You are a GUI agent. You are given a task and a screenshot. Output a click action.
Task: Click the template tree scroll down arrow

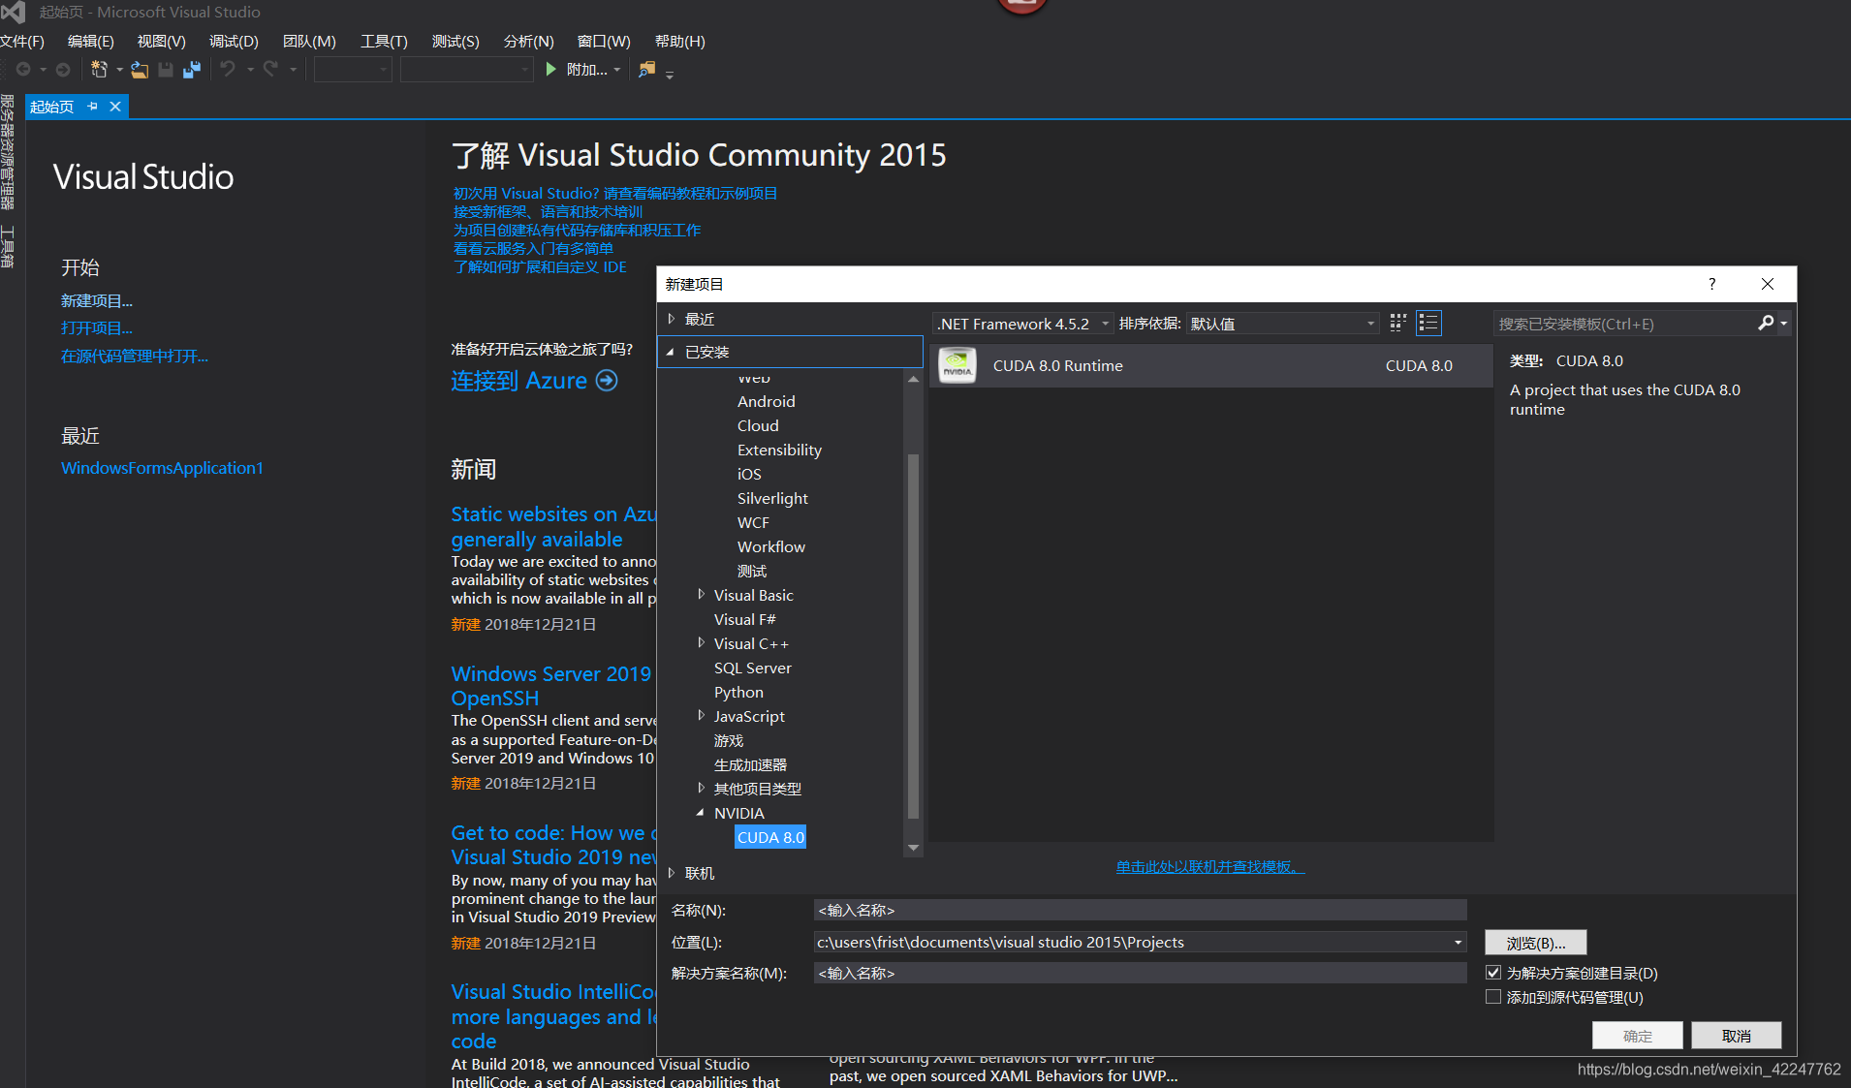[x=913, y=848]
